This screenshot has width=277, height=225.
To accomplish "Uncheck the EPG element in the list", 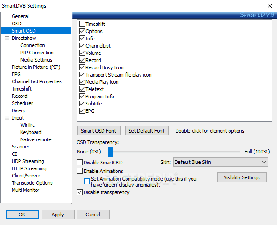I will (x=82, y=111).
